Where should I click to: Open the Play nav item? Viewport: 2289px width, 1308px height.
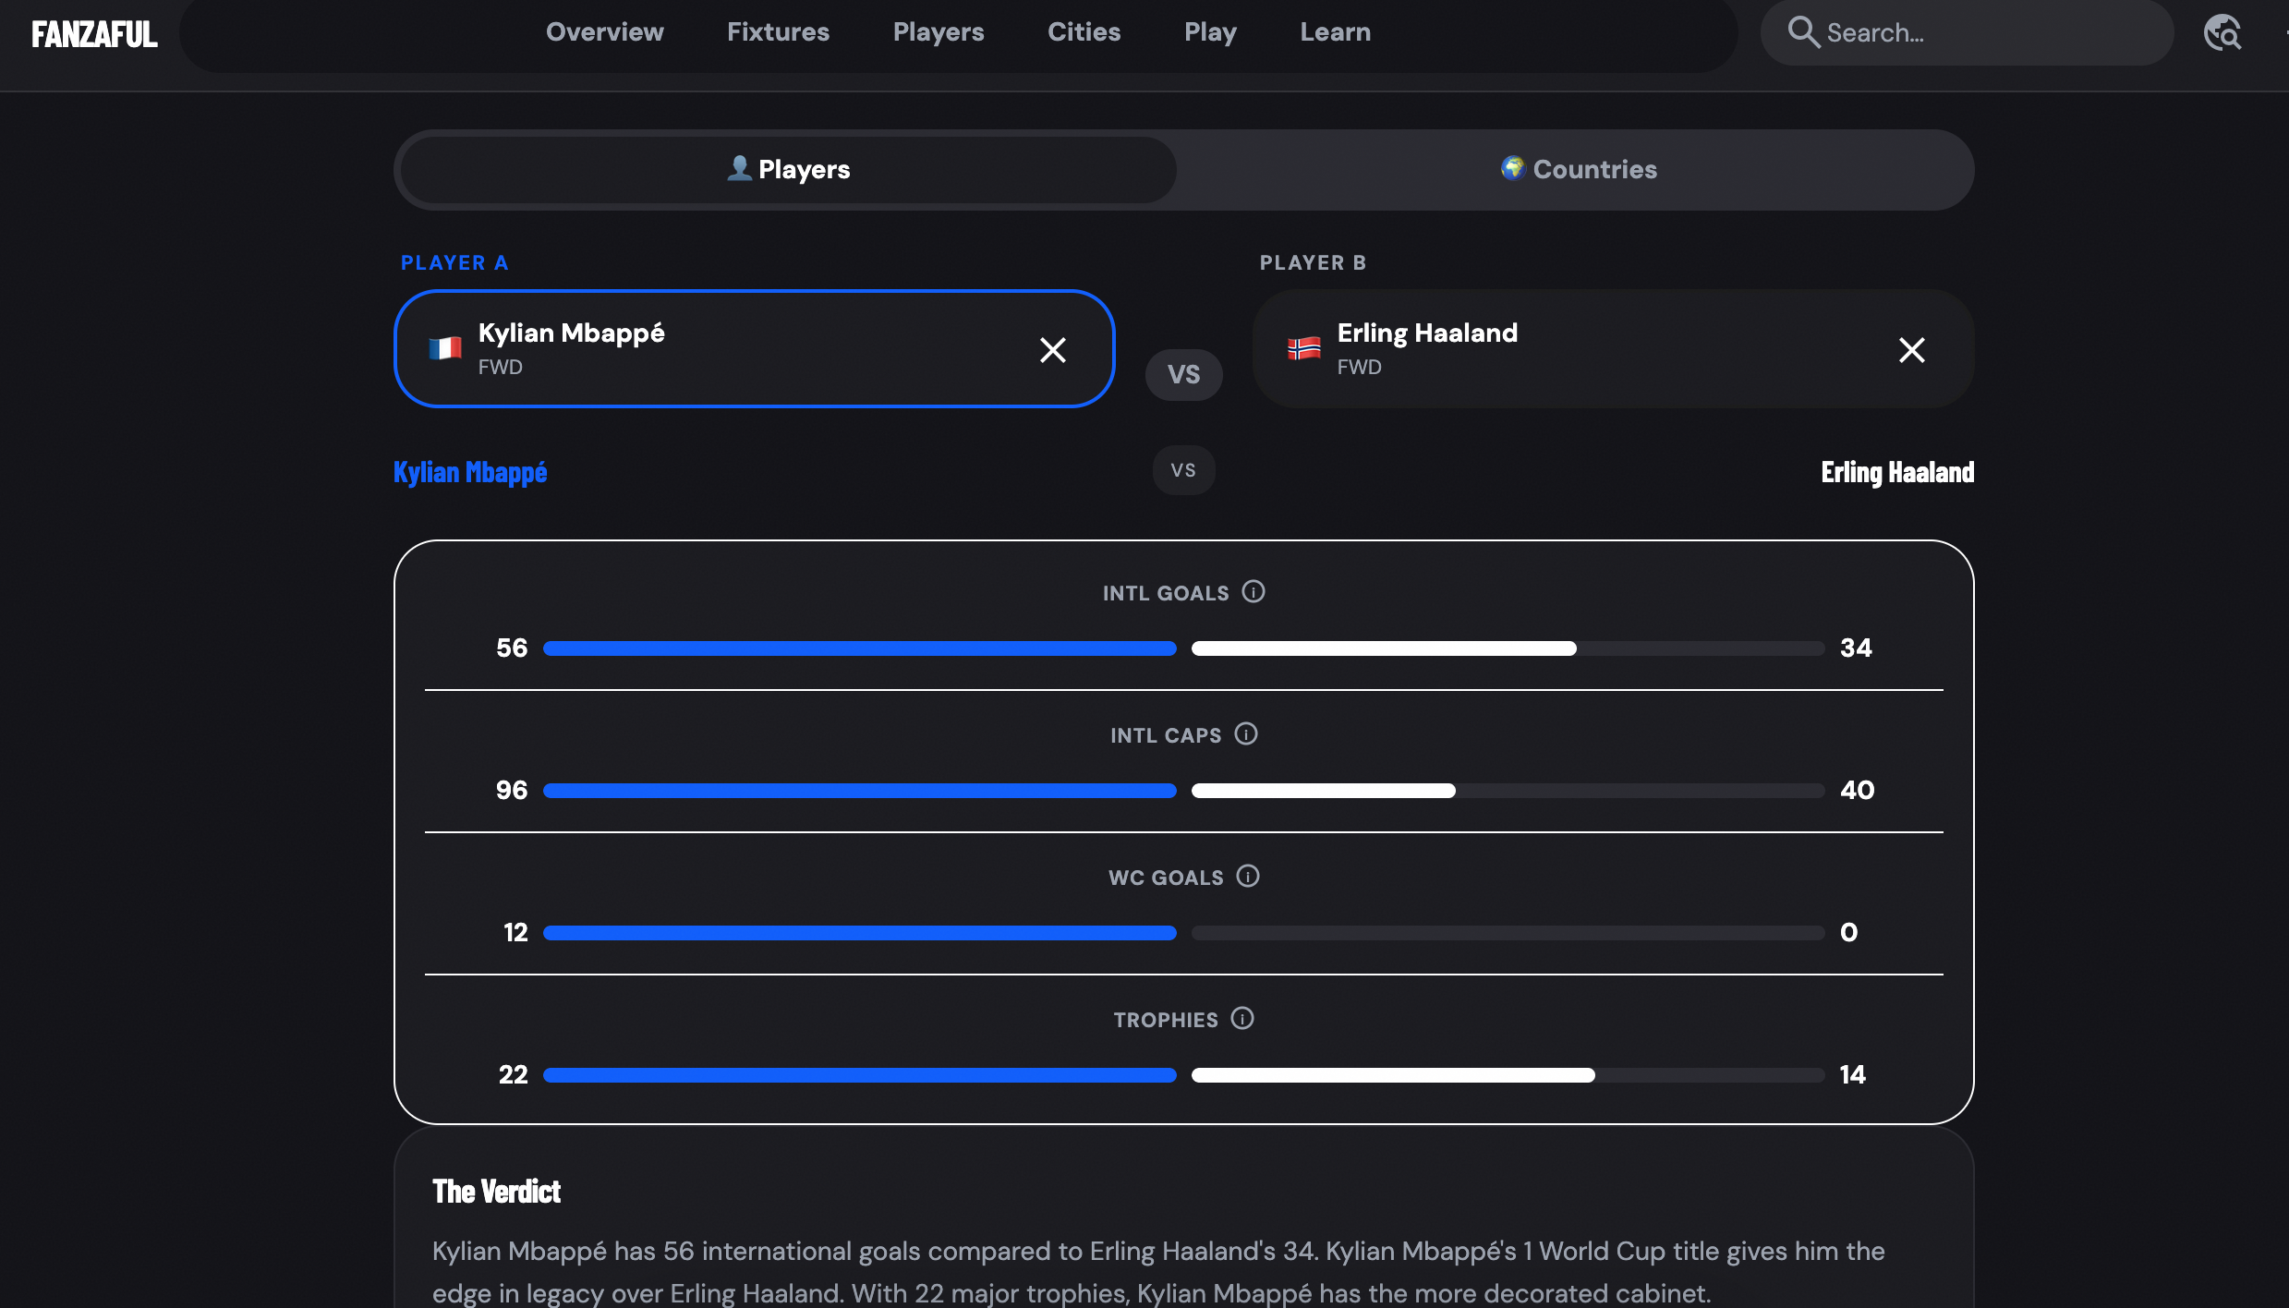click(1211, 32)
